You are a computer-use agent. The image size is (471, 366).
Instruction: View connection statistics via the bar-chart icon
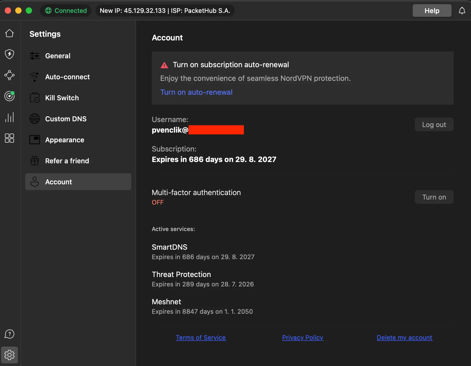point(9,117)
